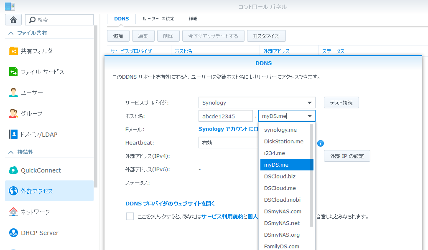Toggle the hostname domain dropdown arrow

(310, 116)
